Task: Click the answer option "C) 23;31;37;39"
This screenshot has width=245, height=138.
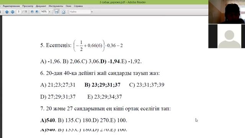Action: [147, 85]
